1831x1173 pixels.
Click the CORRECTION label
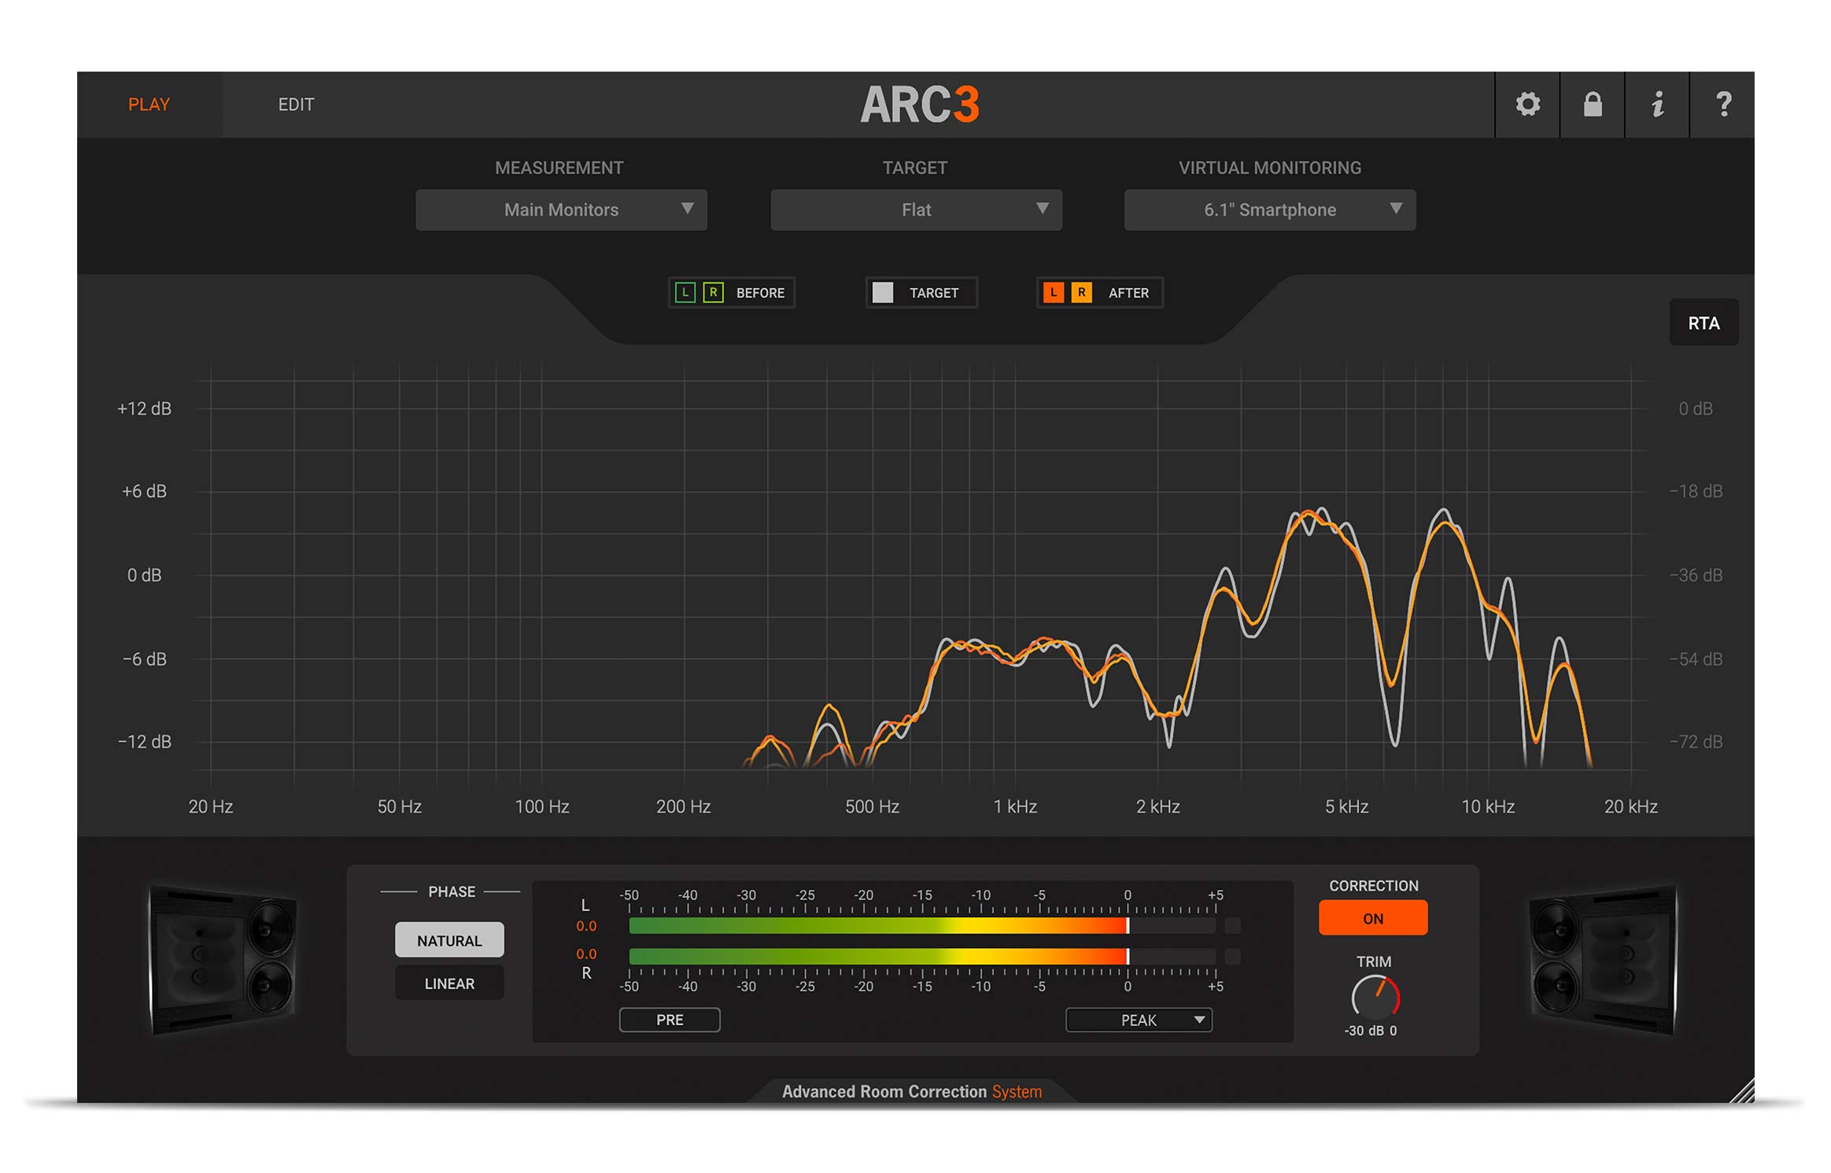[1374, 886]
